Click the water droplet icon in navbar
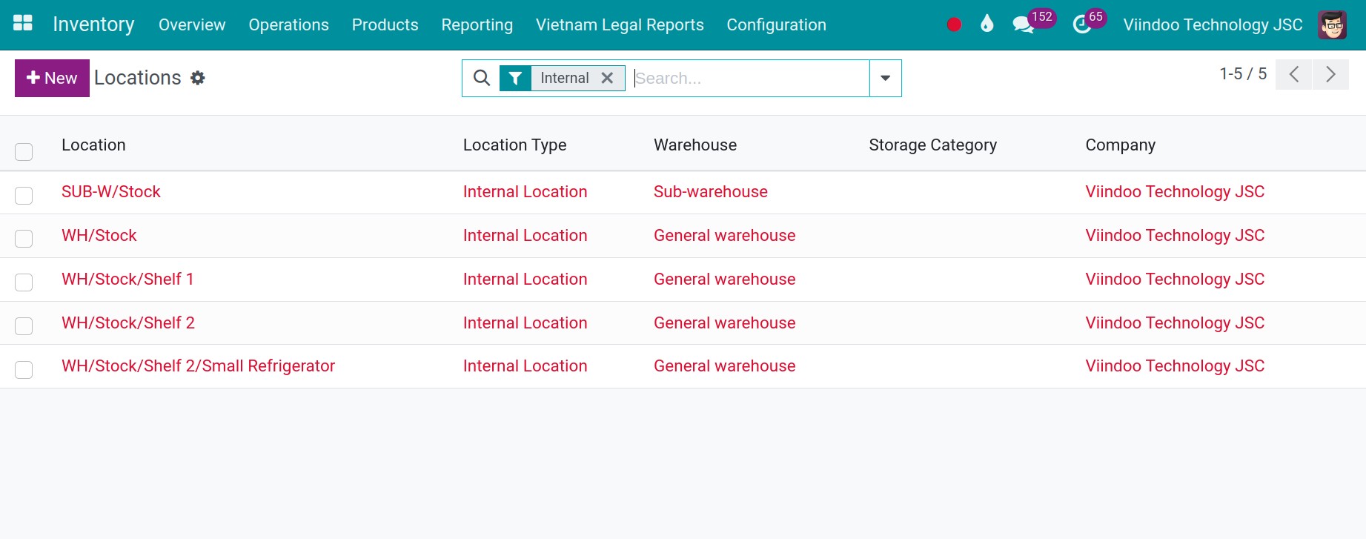This screenshot has width=1366, height=539. (987, 24)
